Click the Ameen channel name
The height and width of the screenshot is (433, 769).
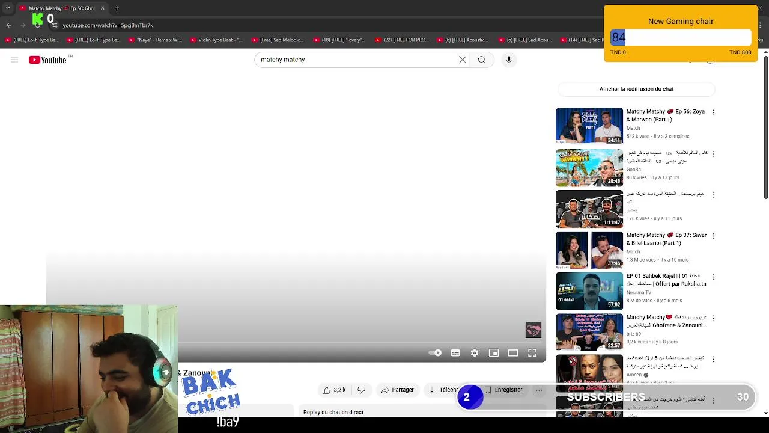(634, 375)
